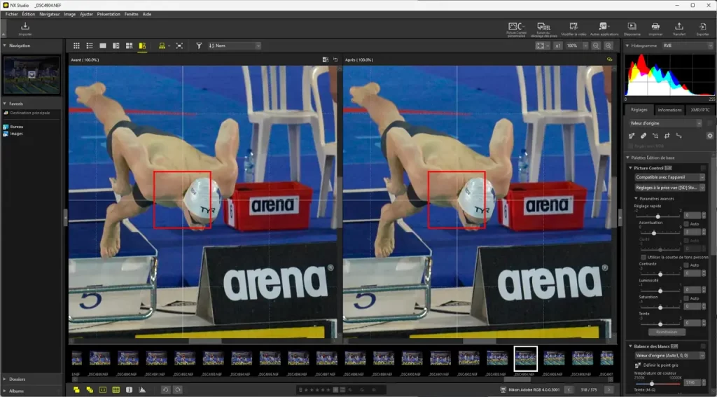Click the Imprimer printer icon
This screenshot has height=397, width=717.
coord(655,28)
